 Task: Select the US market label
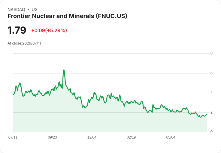[x=35, y=10]
